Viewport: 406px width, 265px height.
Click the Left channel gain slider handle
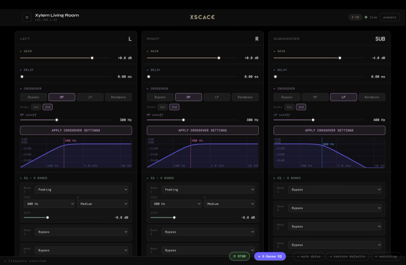click(92, 58)
